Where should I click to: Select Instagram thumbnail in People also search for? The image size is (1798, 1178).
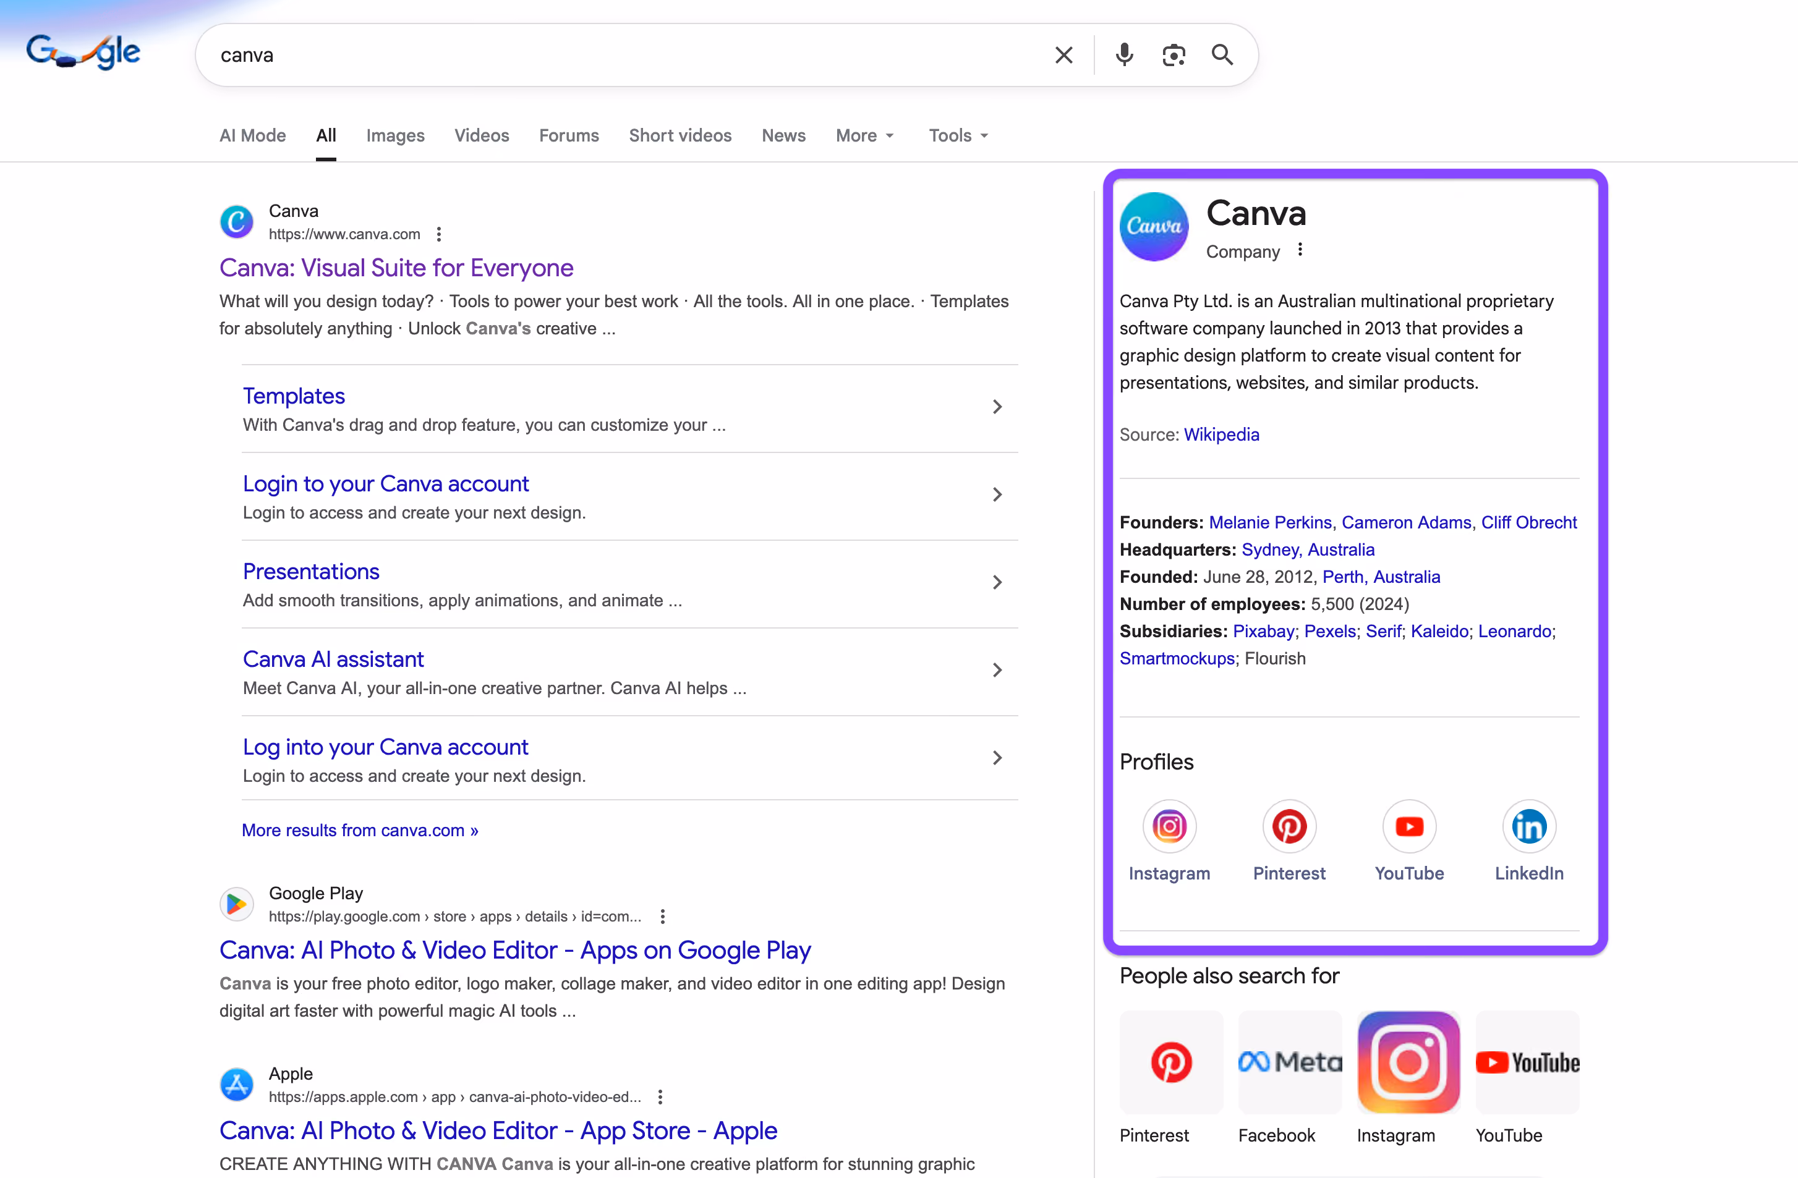1409,1062
